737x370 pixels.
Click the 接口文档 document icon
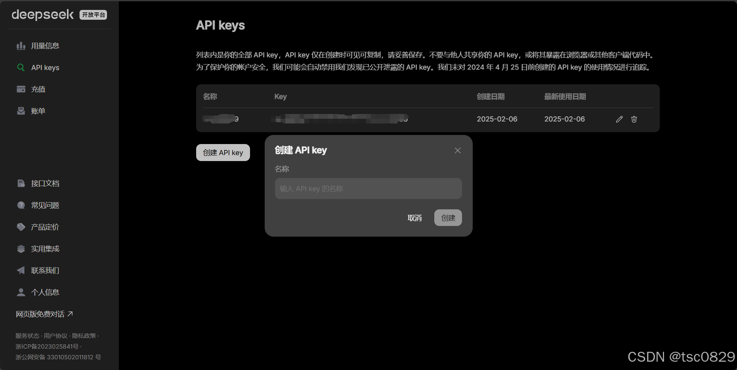[21, 184]
